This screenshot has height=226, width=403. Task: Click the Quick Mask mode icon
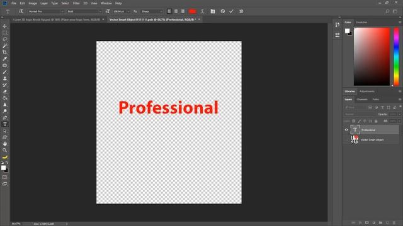coord(4,177)
